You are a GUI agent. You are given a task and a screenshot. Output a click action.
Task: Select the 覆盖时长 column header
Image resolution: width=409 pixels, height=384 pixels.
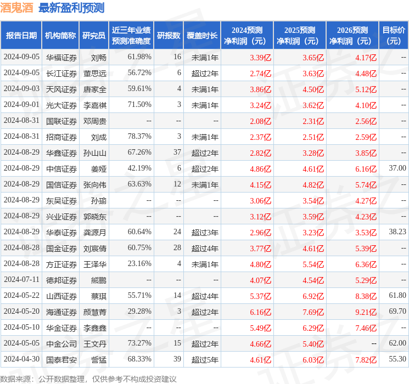click(x=202, y=36)
